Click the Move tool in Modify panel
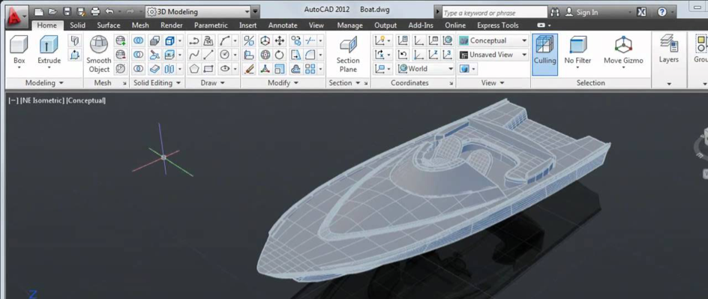This screenshot has width=708, height=299. 280,41
